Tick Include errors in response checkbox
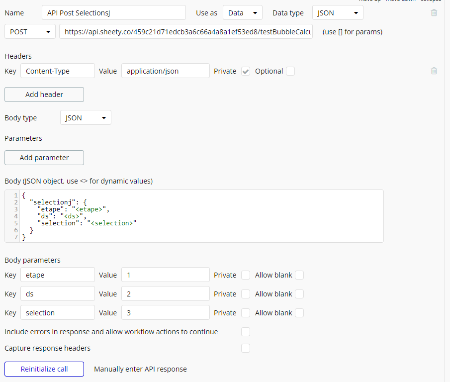450x382 pixels. pyautogui.click(x=246, y=332)
